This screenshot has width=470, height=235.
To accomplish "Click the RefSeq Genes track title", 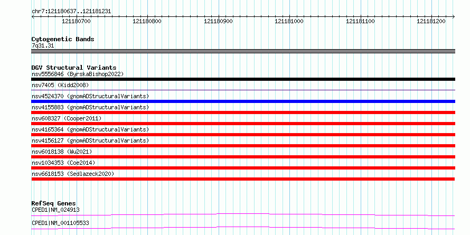I will coord(54,203).
